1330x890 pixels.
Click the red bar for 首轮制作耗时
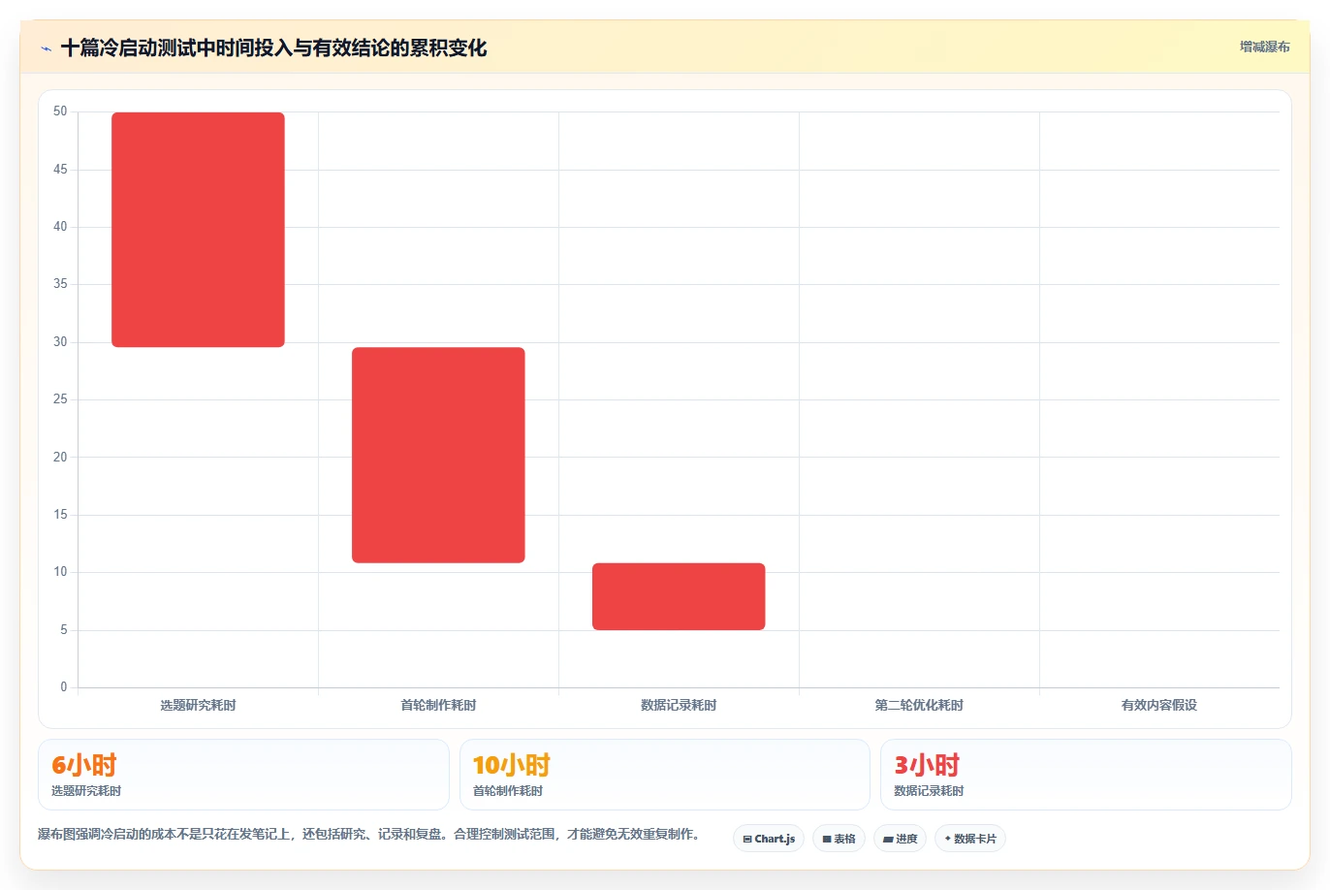tap(438, 455)
